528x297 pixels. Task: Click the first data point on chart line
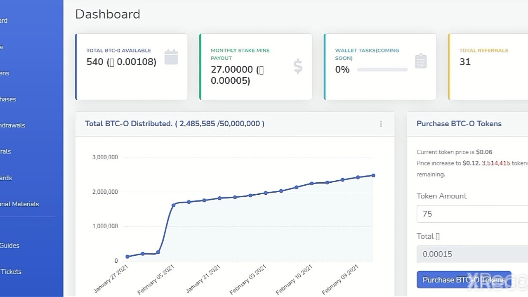click(127, 257)
